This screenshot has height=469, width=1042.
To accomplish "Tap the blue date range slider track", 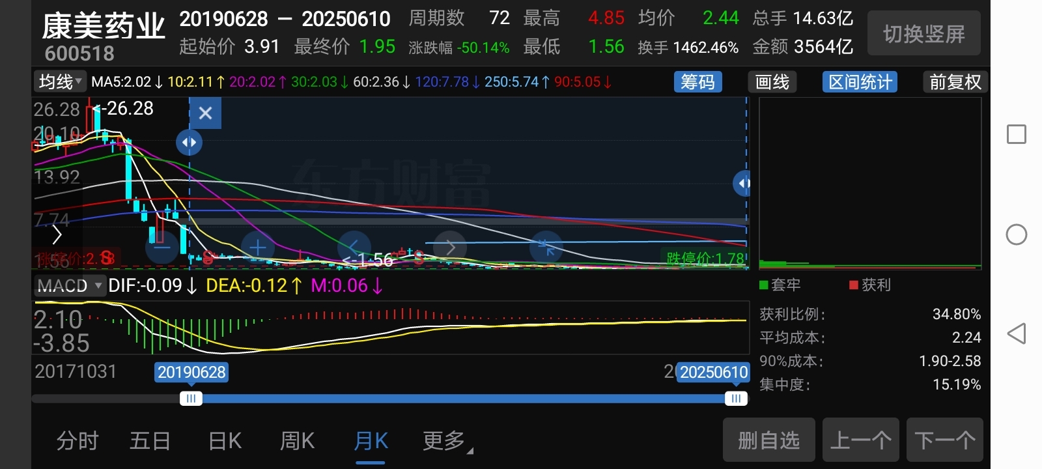I will [x=463, y=399].
